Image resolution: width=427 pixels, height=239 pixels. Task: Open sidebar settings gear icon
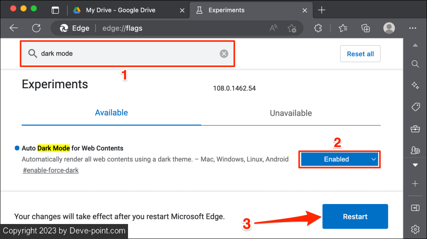click(x=415, y=229)
